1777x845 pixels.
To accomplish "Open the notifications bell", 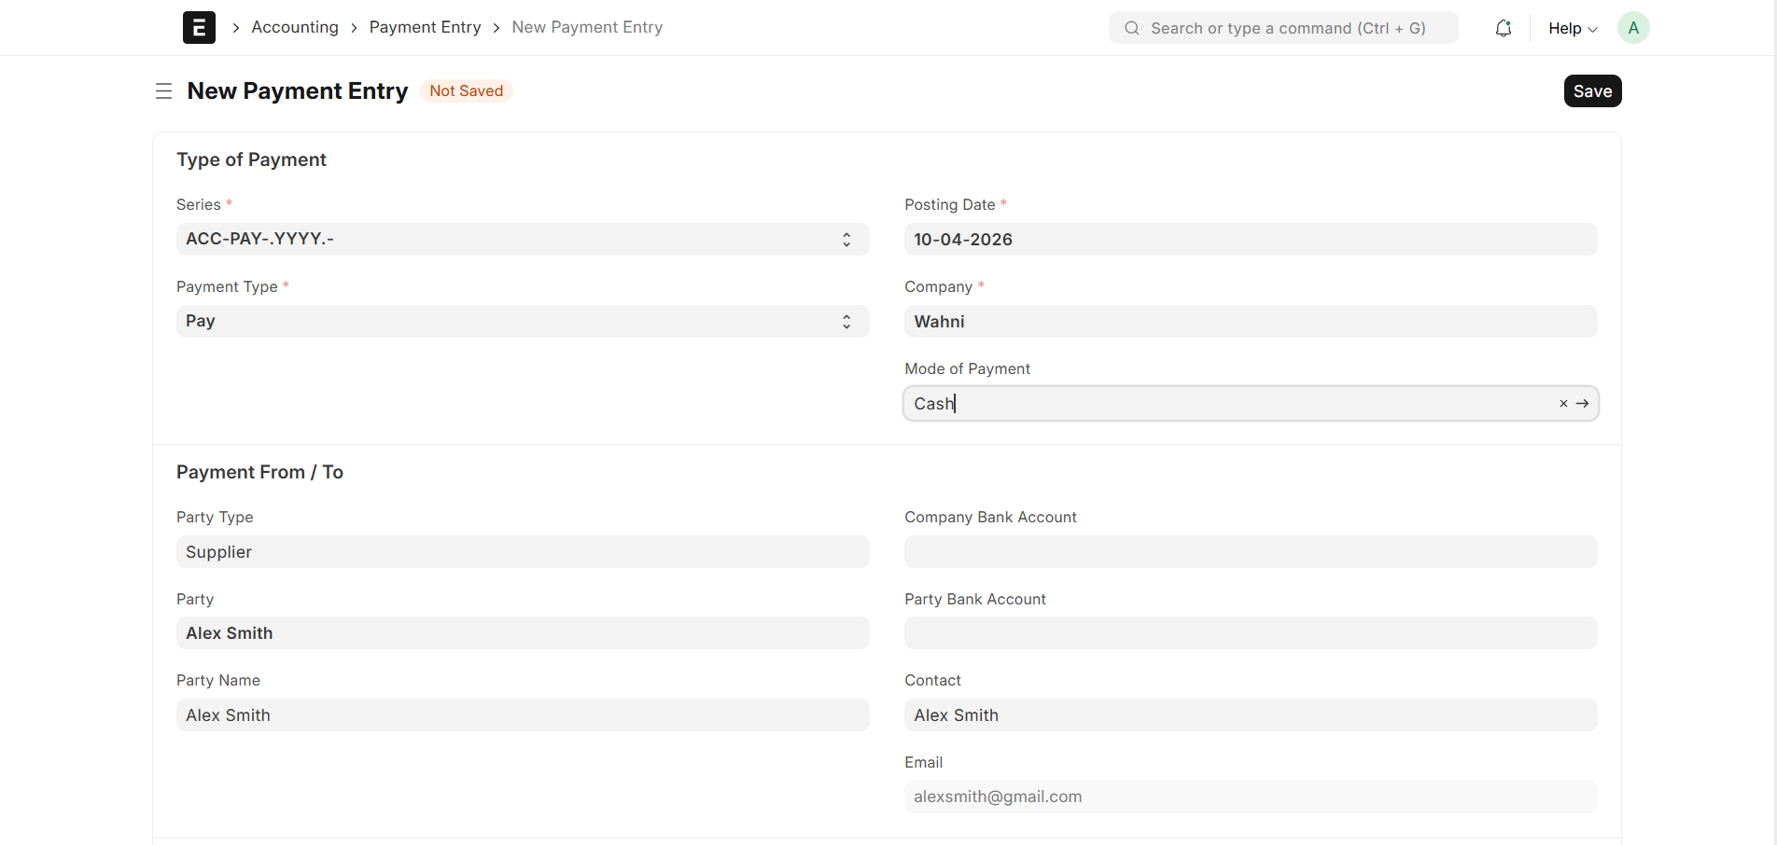I will tap(1503, 28).
